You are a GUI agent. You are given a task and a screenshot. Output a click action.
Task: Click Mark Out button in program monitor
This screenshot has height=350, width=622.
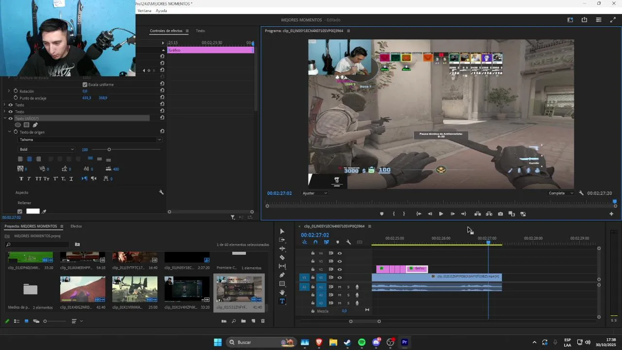(404, 214)
